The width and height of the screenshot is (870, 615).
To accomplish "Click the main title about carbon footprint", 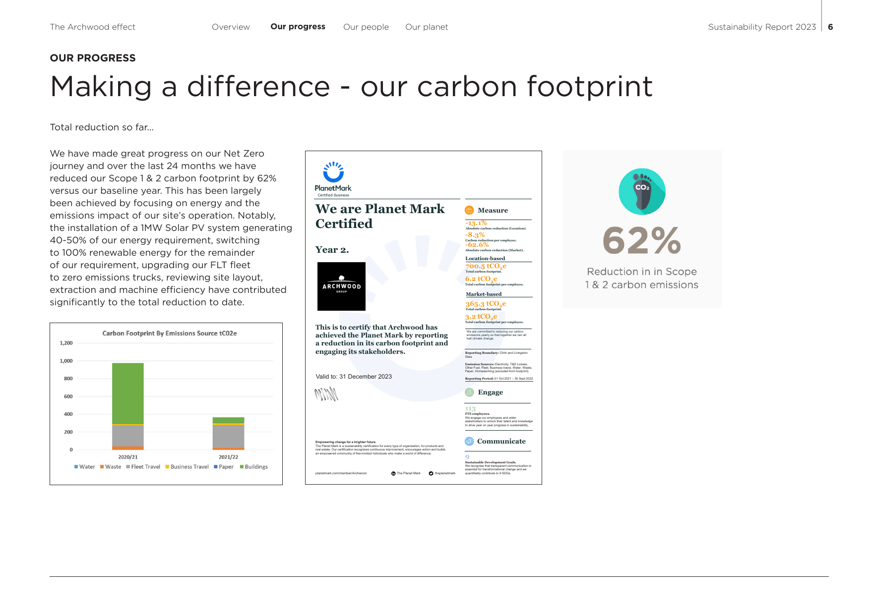I will tap(351, 86).
